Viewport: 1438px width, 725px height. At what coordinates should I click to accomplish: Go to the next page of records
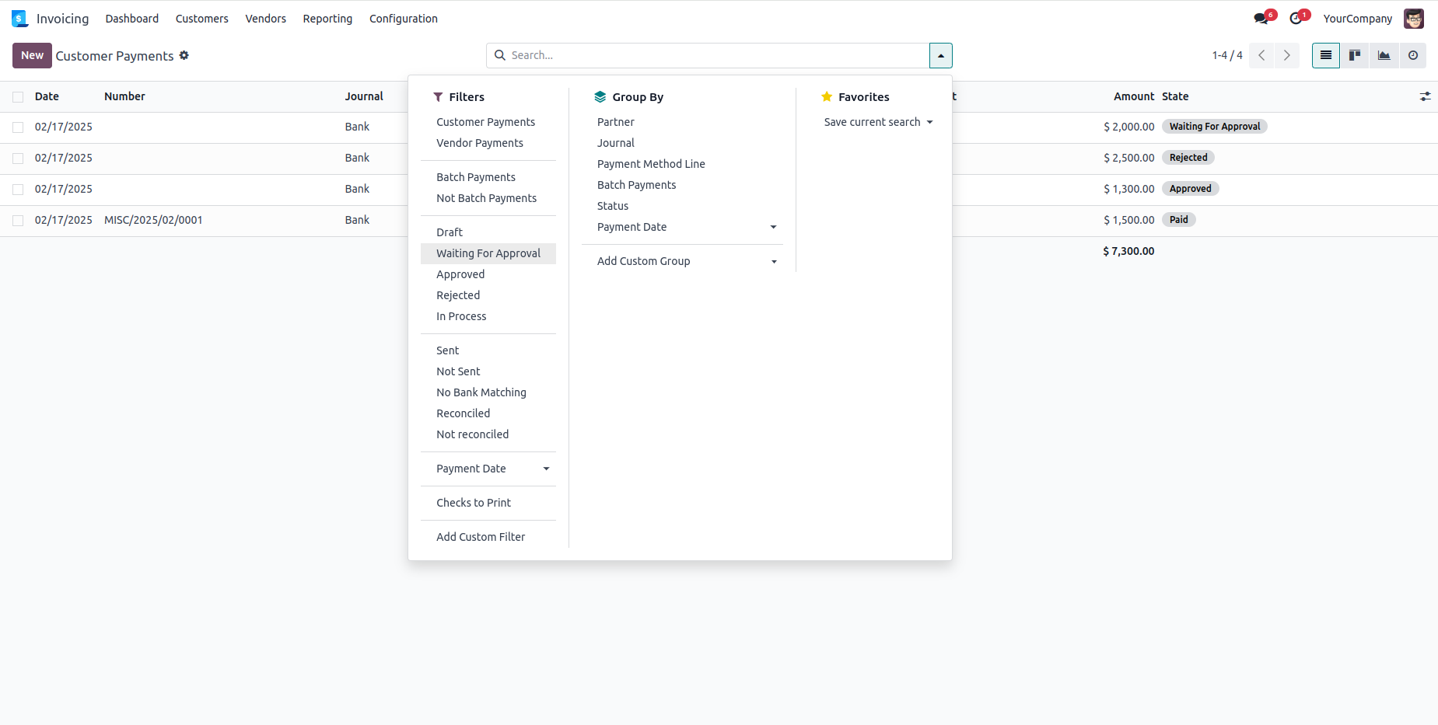(1287, 55)
